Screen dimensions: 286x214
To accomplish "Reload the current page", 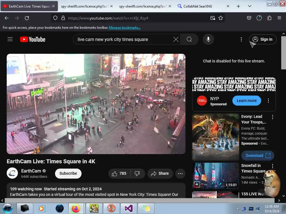I will pyautogui.click(x=27, y=18).
